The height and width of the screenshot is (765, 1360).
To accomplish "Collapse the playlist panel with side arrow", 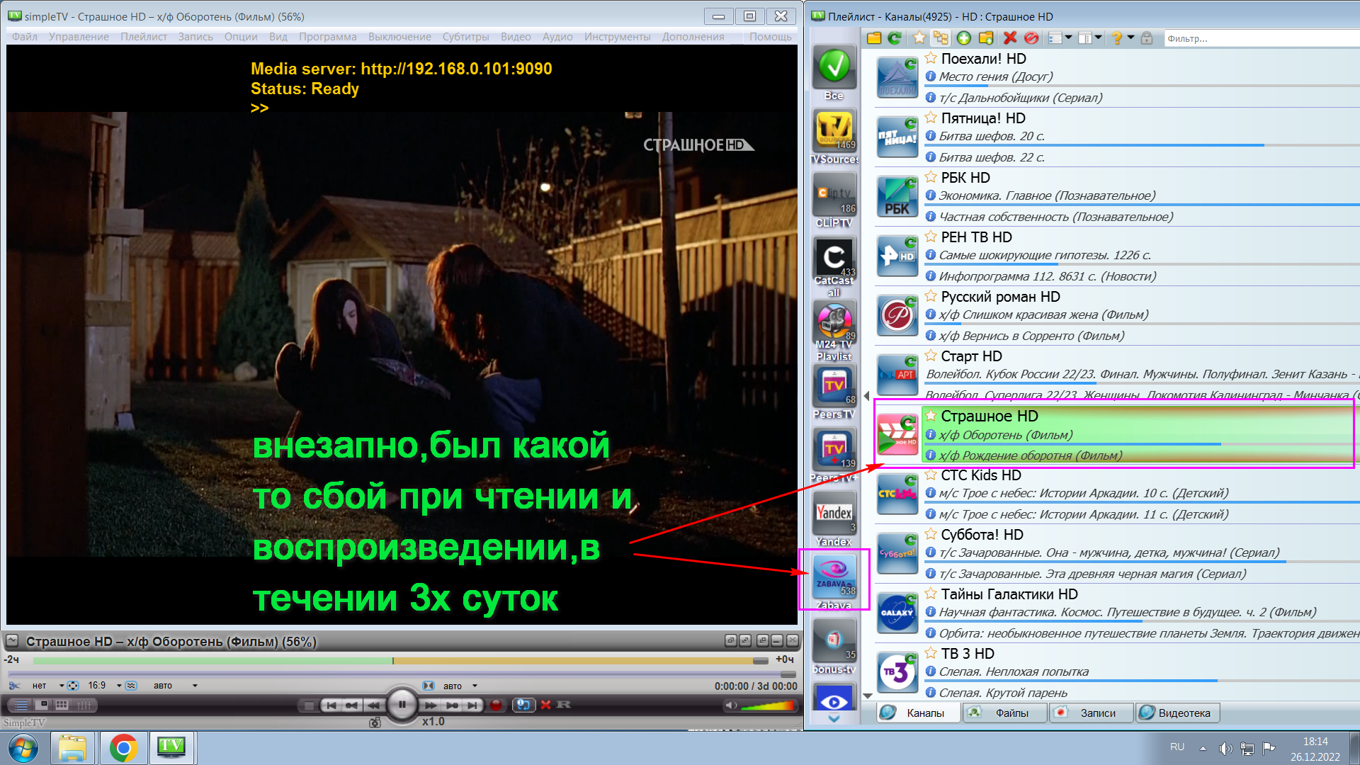I will pos(866,396).
